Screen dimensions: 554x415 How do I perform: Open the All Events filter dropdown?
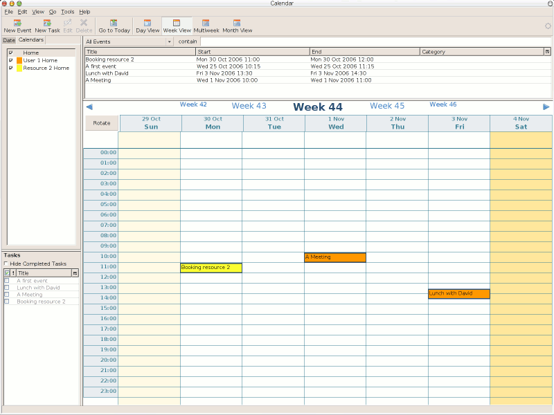coord(129,41)
